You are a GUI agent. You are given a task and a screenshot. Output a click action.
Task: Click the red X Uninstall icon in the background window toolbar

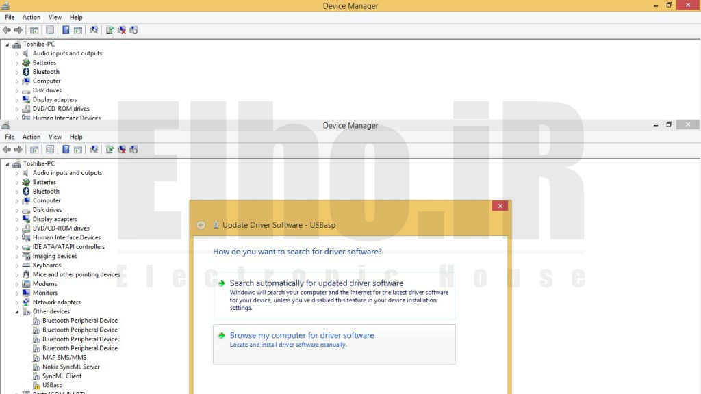pyautogui.click(x=122, y=30)
